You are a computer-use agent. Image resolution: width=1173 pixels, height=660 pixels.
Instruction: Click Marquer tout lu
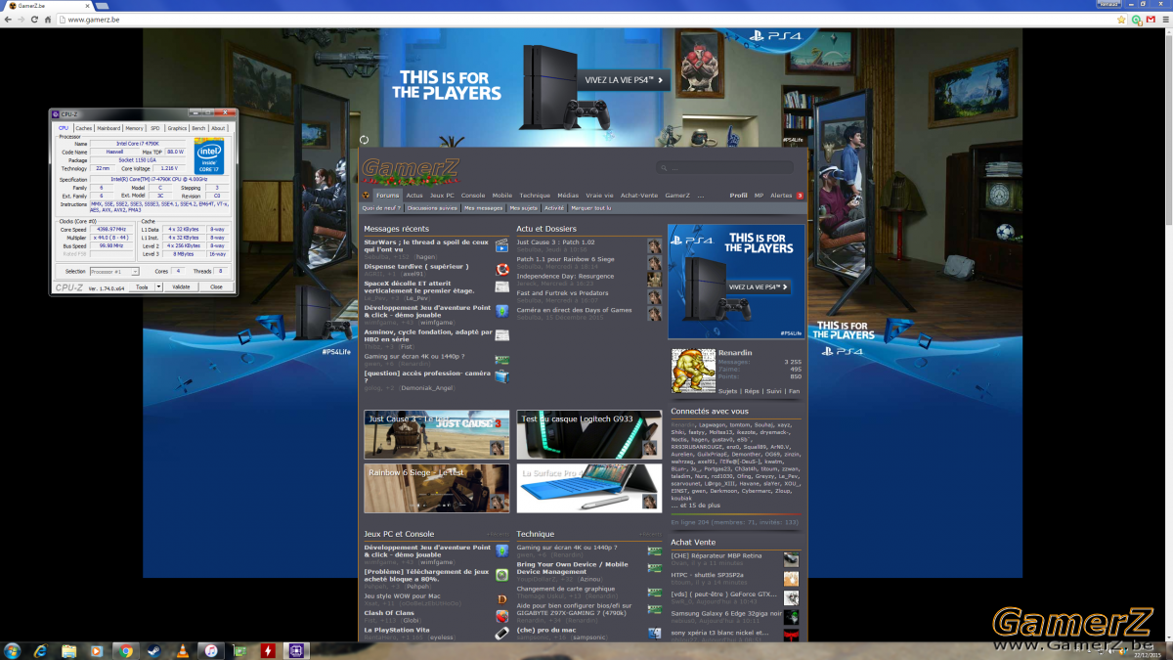point(590,208)
